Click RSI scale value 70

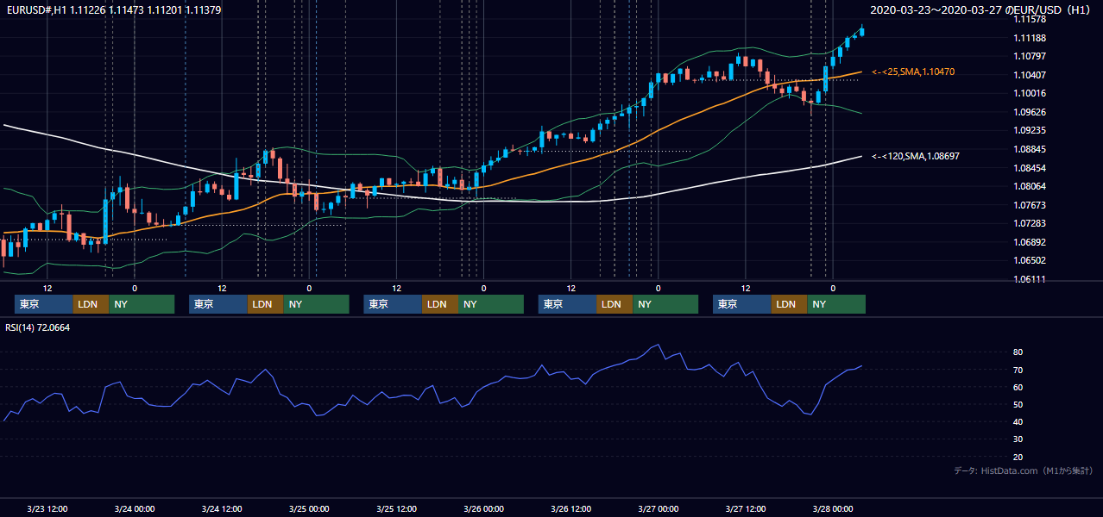pyautogui.click(x=1018, y=371)
